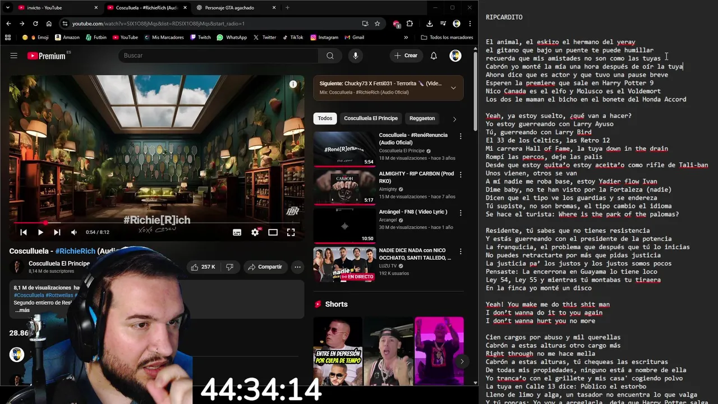Open options for Arcángel FN8 video
718x404 pixels.
[461, 213]
